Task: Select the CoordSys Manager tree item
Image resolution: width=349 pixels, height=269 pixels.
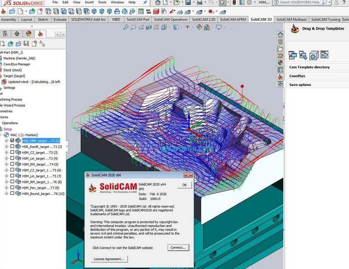Action: click(17, 64)
